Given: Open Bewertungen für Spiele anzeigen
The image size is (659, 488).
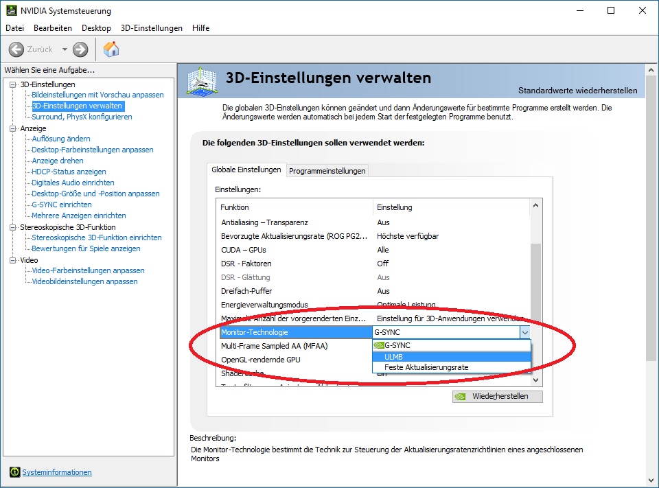Looking at the screenshot, I should (86, 248).
